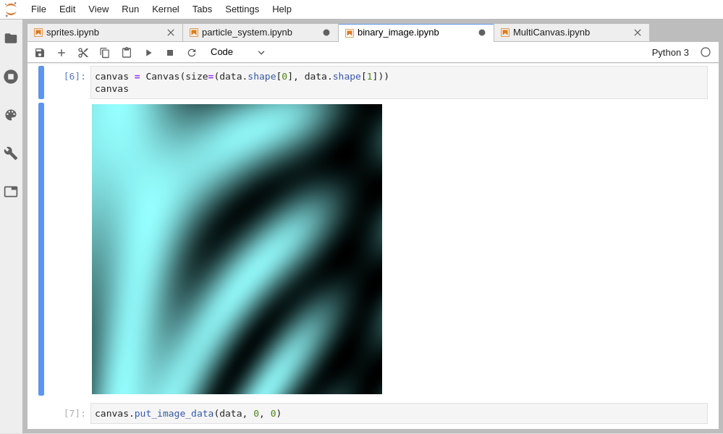Open the file browser in the sidebar
The width and height of the screenshot is (723, 434).
(x=11, y=38)
